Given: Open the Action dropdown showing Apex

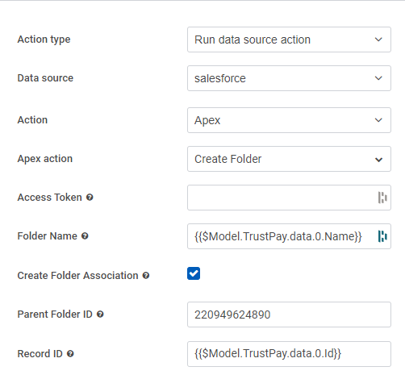Looking at the screenshot, I should pyautogui.click(x=289, y=120).
